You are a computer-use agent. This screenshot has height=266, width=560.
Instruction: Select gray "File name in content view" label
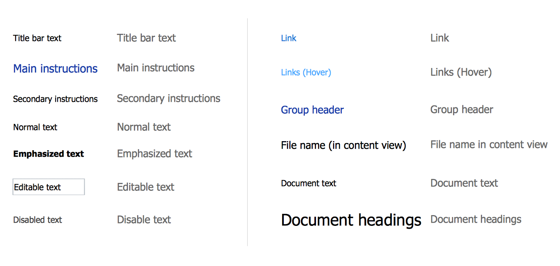click(489, 144)
